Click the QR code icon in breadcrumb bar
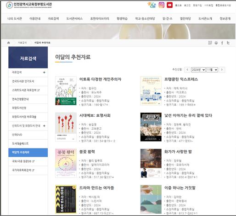The width and height of the screenshot is (236, 216). (210, 43)
